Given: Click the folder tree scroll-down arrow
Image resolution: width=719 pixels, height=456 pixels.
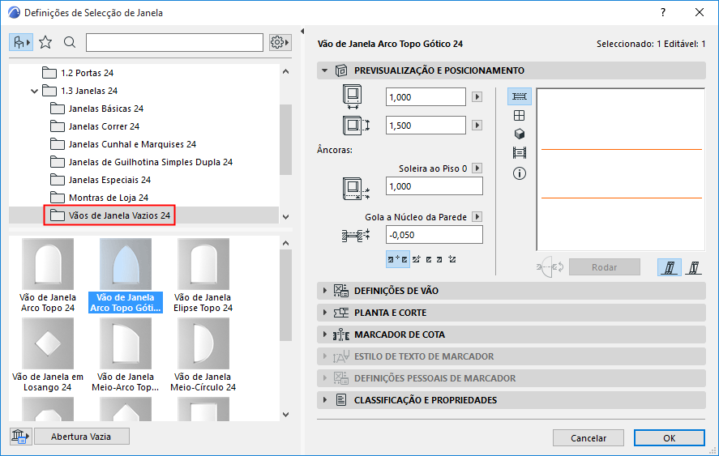Looking at the screenshot, I should coord(285,217).
